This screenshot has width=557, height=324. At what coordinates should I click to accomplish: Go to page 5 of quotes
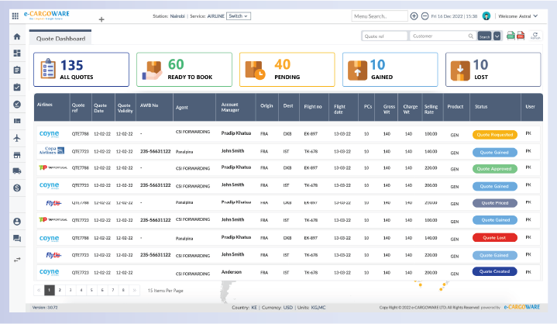91,290
